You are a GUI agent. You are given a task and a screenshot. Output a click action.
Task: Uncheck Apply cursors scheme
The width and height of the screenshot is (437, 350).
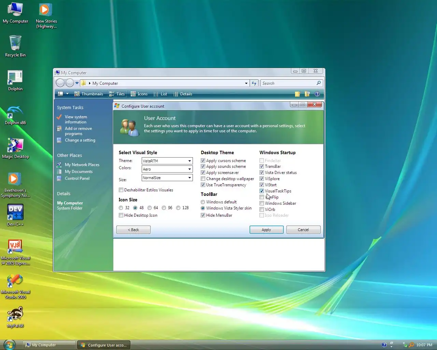tap(203, 161)
